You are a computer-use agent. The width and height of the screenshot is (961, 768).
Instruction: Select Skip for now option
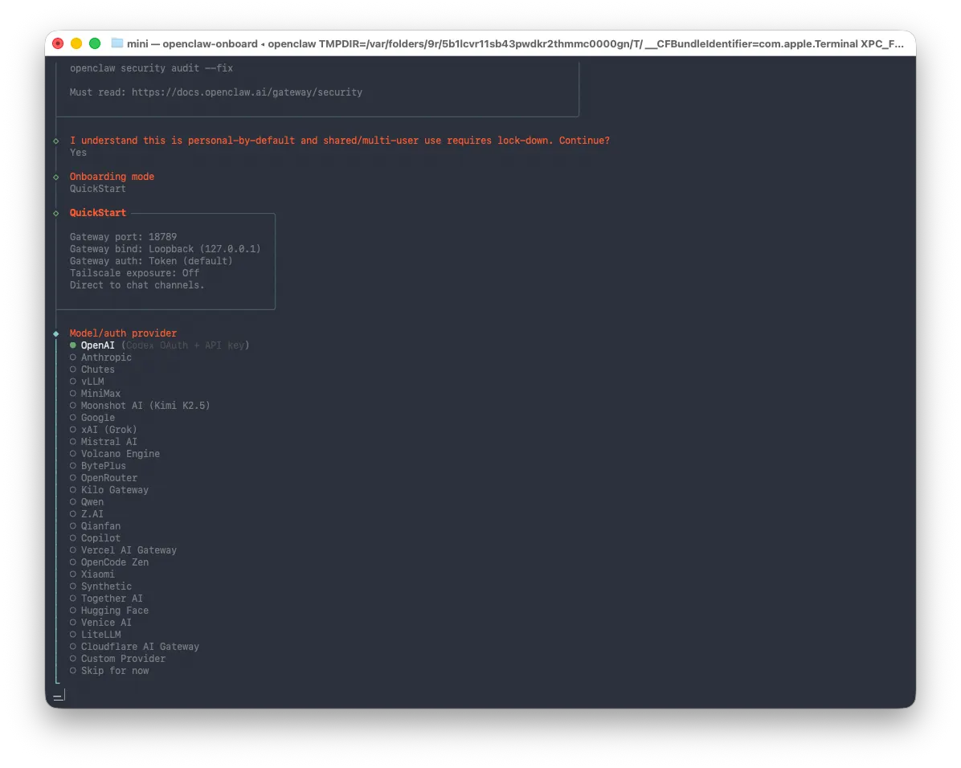click(109, 671)
